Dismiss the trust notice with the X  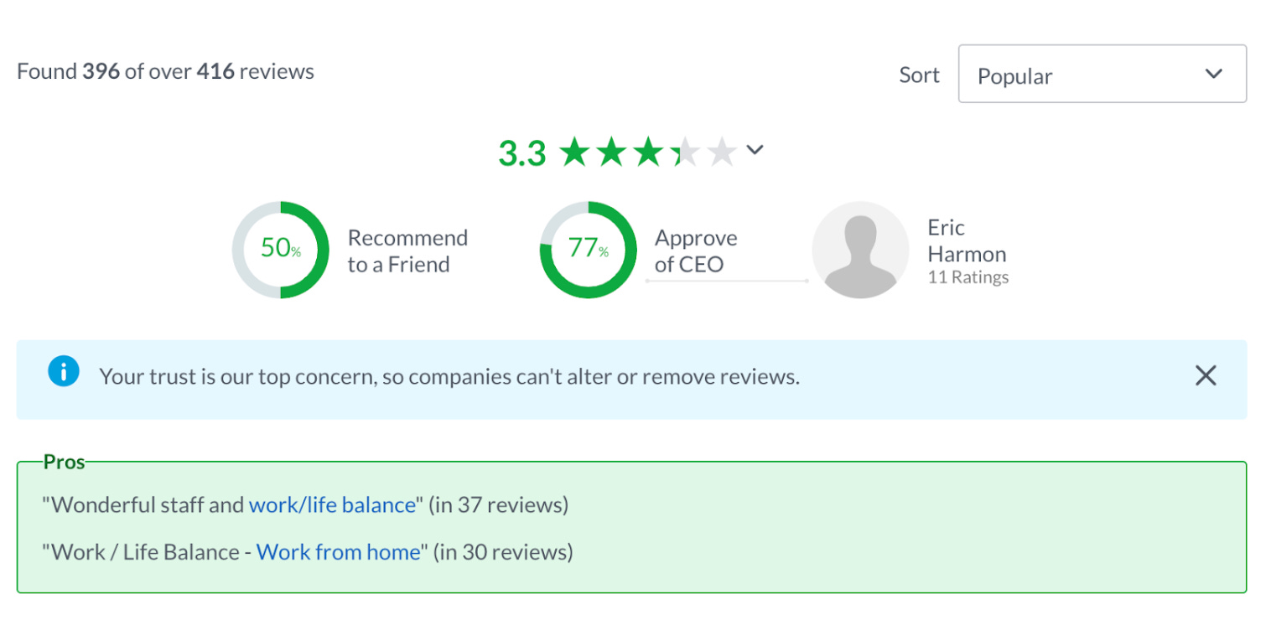coord(1206,375)
